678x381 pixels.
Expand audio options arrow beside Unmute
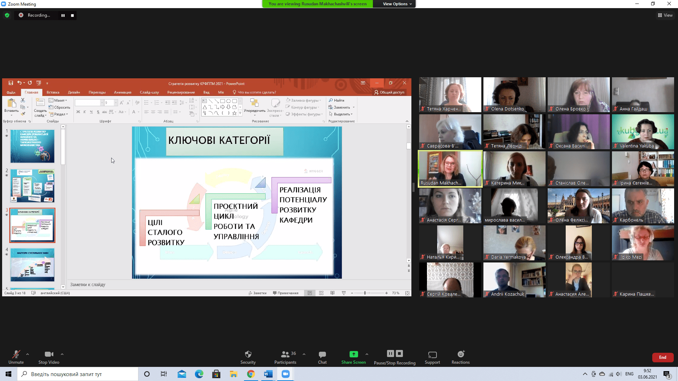pos(28,354)
